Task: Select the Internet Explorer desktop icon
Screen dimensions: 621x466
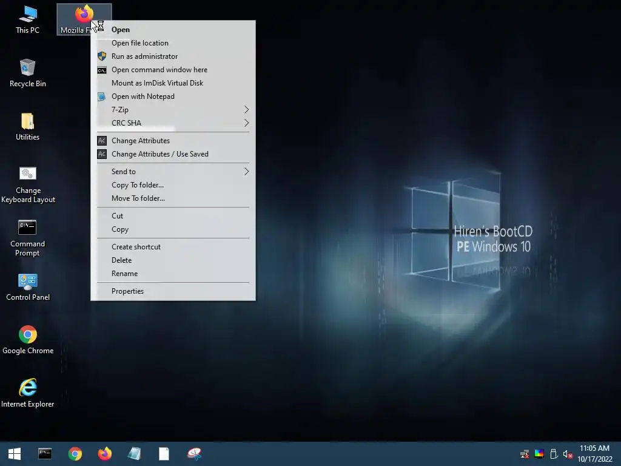Action: click(x=28, y=393)
